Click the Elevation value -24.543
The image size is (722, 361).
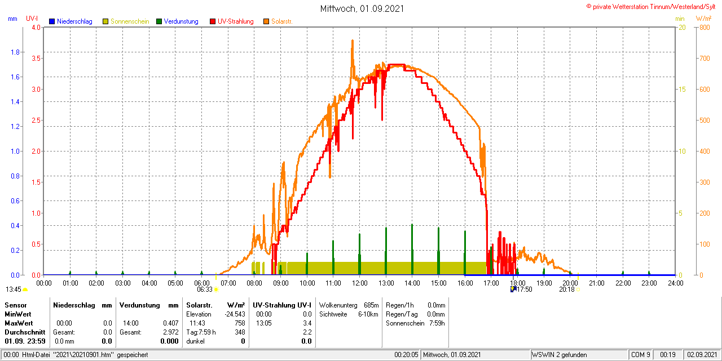pyautogui.click(x=234, y=314)
